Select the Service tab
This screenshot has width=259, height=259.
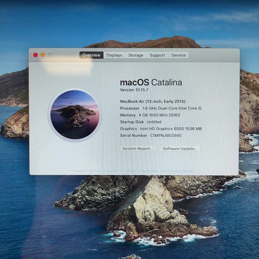tap(179, 55)
